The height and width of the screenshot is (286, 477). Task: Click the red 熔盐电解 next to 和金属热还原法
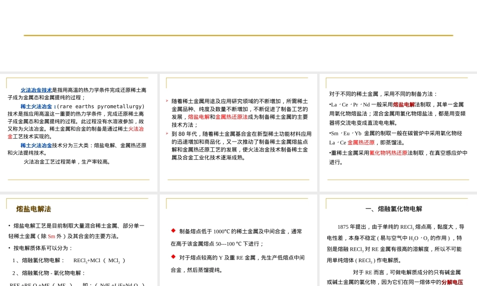pos(198,117)
